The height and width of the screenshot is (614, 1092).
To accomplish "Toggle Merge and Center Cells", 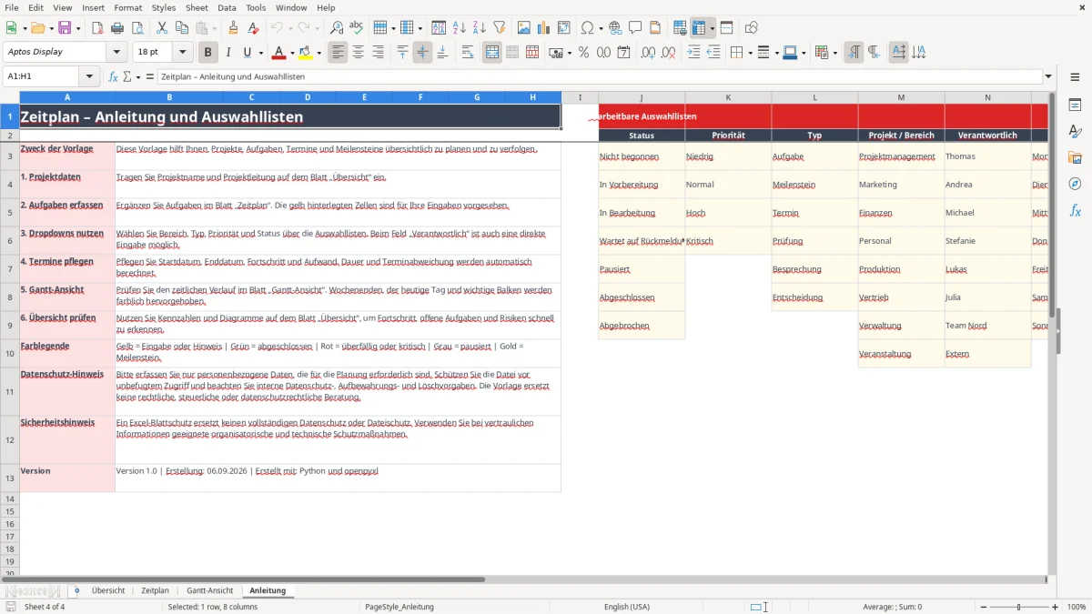I will tap(492, 53).
